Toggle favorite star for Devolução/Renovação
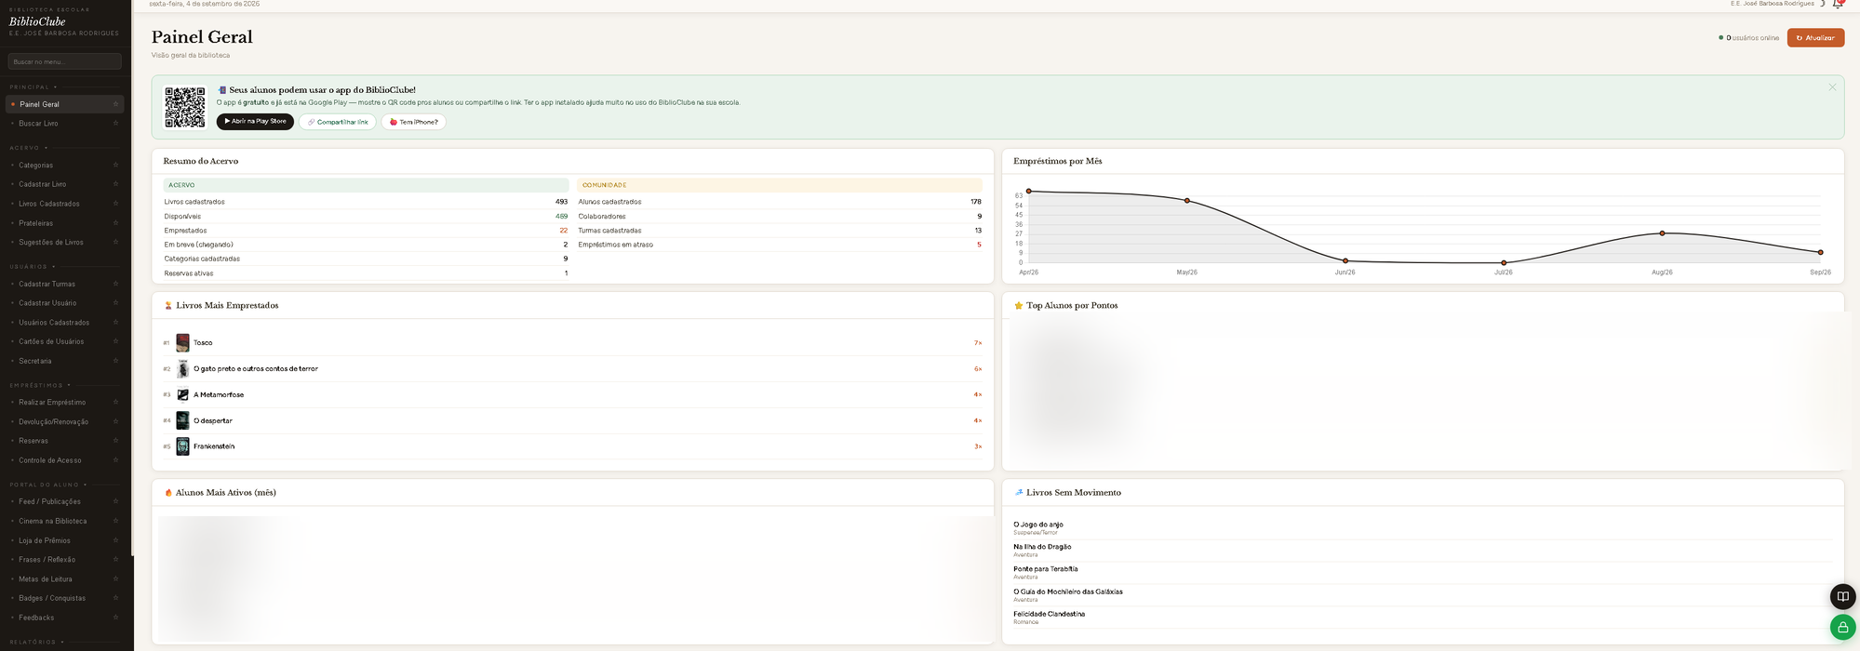 [115, 421]
